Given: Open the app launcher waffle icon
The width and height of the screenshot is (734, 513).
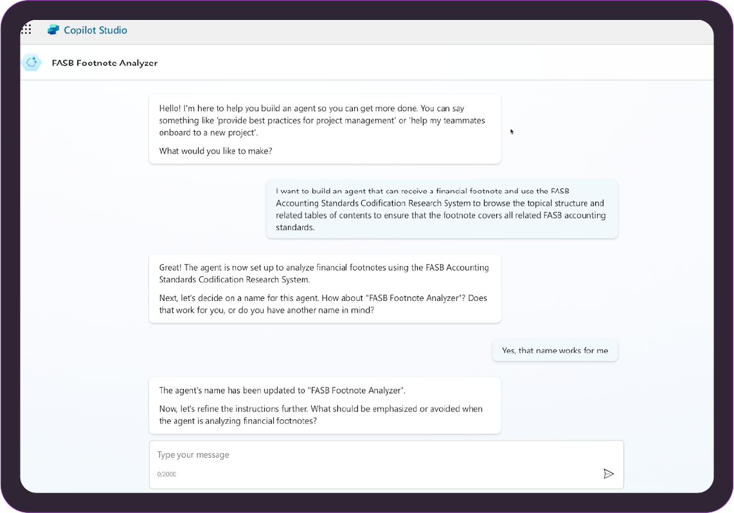Looking at the screenshot, I should [26, 30].
